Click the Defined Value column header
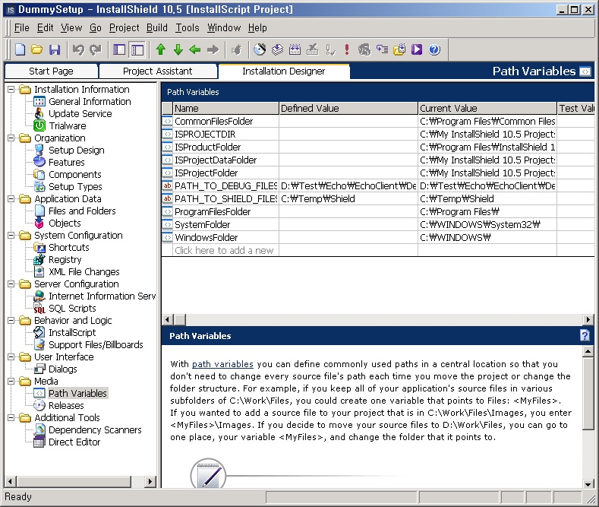Image resolution: width=599 pixels, height=507 pixels. coord(348,109)
